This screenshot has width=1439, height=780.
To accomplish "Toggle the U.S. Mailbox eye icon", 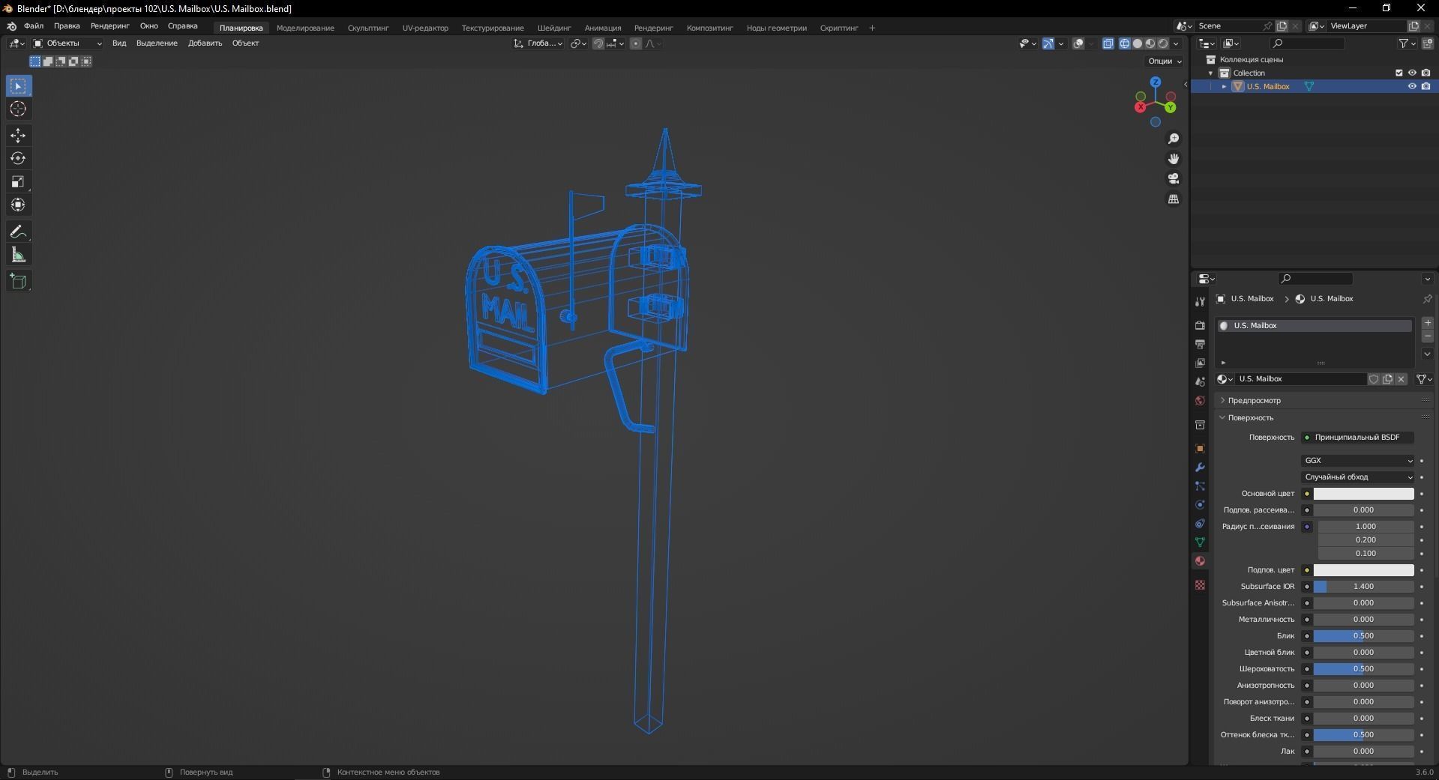I will 1412,86.
